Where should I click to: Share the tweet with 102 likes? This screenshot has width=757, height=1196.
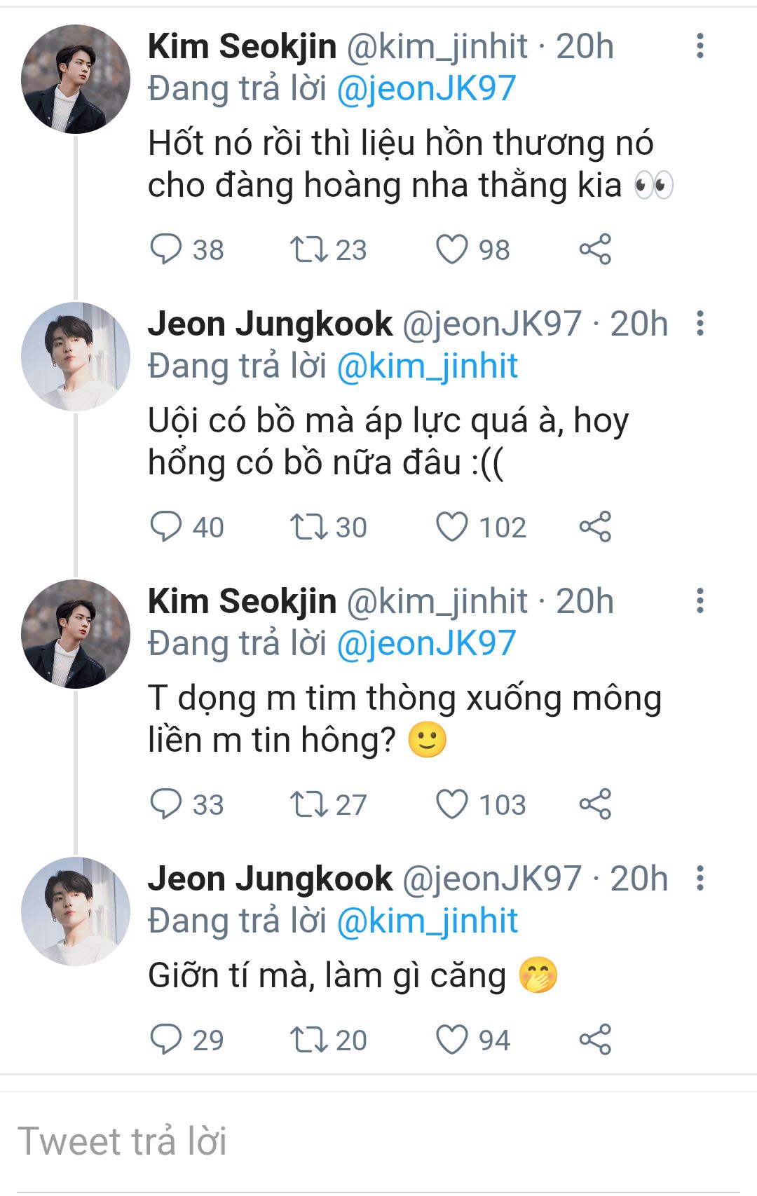(x=595, y=527)
